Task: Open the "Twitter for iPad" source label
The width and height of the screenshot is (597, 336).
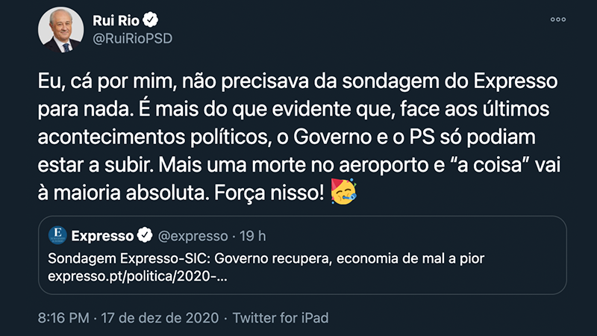Action: pyautogui.click(x=281, y=317)
